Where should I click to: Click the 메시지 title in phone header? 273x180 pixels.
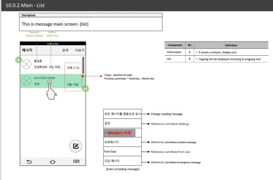(x=28, y=50)
